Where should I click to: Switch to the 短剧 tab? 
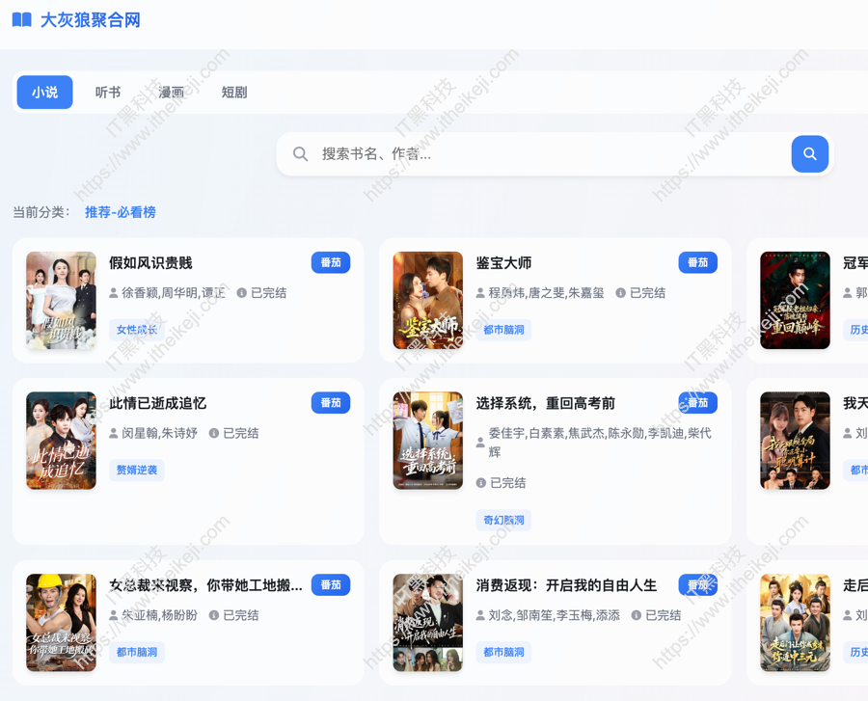233,92
